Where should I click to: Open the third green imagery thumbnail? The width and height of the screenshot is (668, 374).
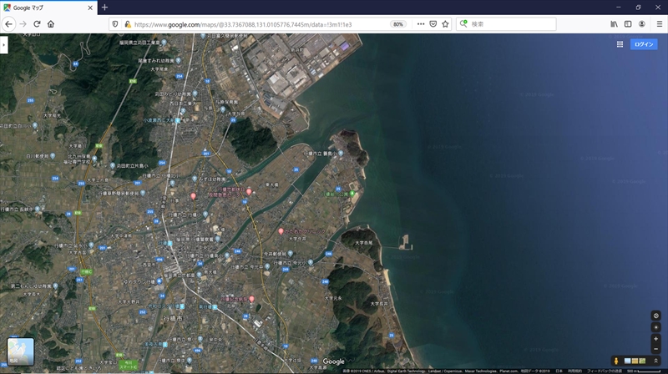pos(642,361)
